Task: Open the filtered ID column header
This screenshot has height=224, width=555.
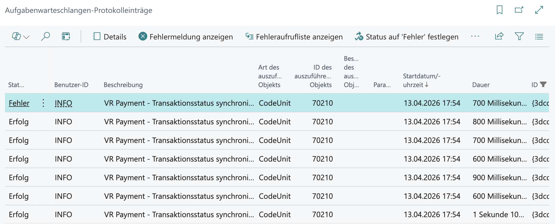Action: (x=539, y=85)
